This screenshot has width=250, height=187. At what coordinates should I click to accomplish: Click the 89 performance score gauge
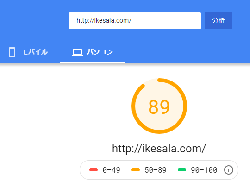(159, 106)
